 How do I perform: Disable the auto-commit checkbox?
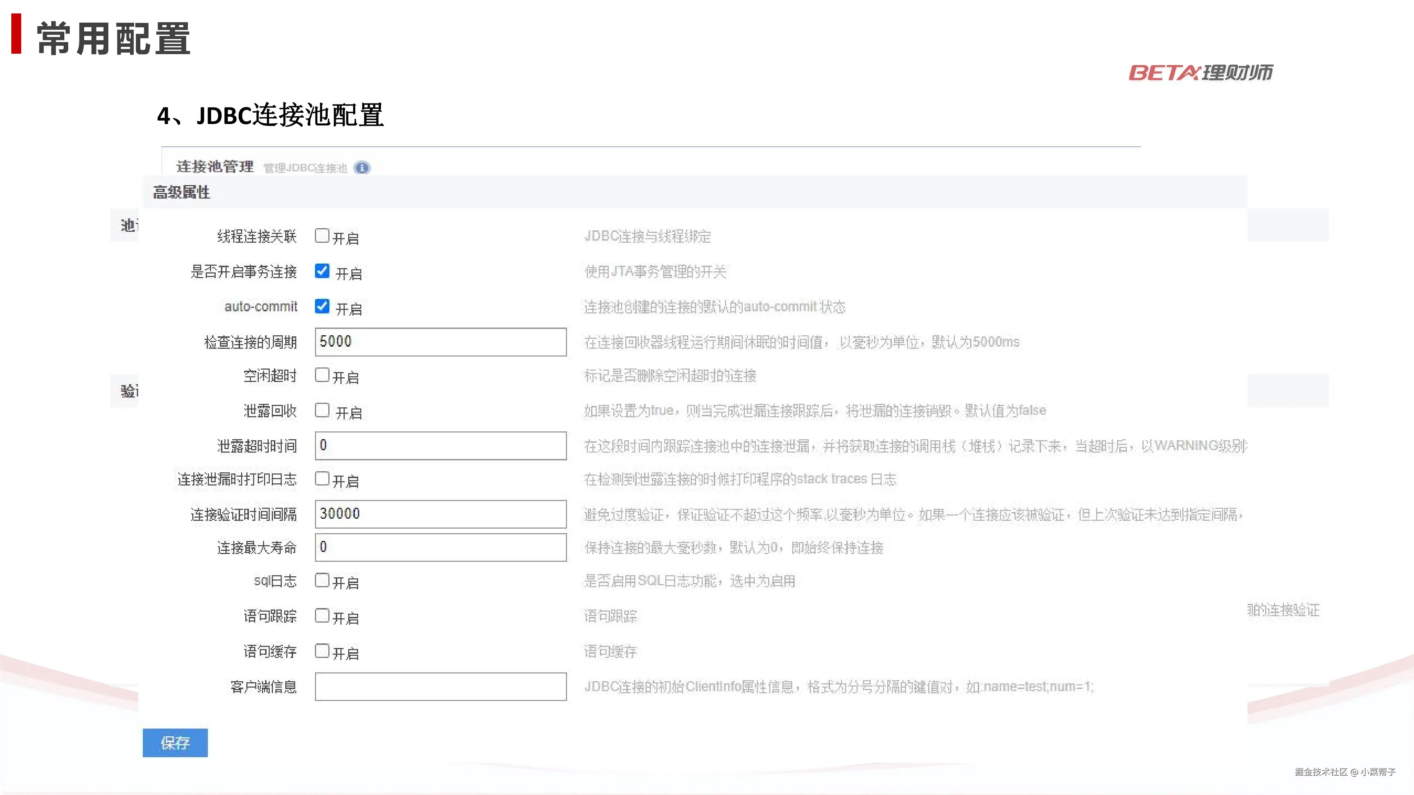322,306
